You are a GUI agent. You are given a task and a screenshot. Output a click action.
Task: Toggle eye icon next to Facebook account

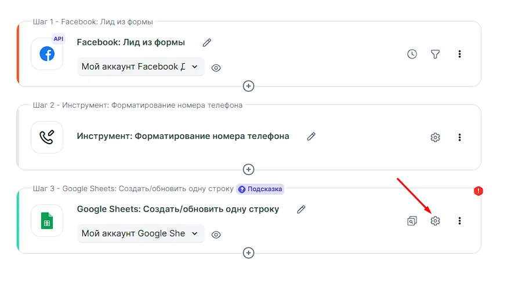tap(216, 68)
